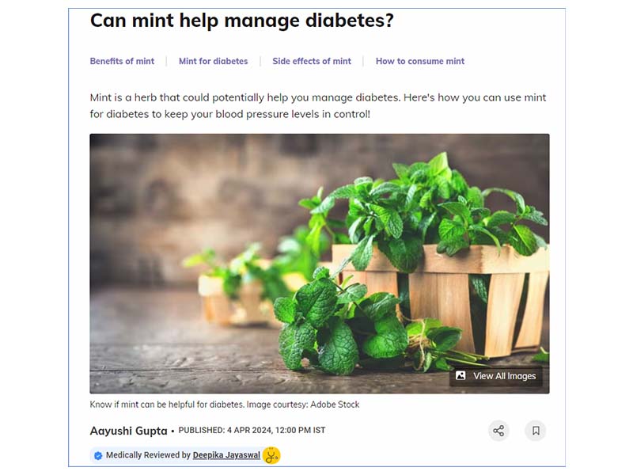
Task: Click the word diabetes in the headline
Action: click(x=350, y=21)
